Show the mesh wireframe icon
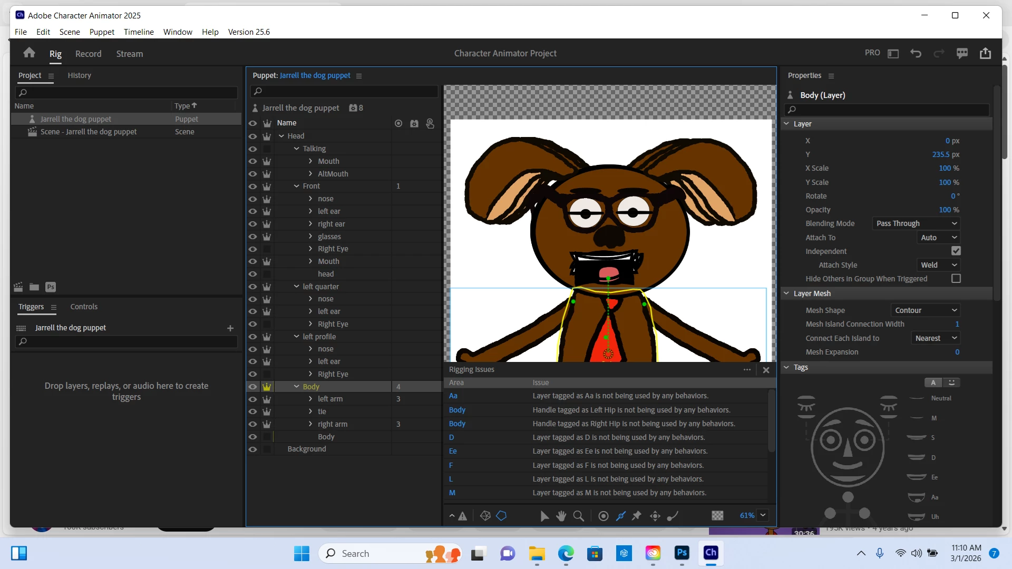Image resolution: width=1012 pixels, height=569 pixels. pos(485,516)
